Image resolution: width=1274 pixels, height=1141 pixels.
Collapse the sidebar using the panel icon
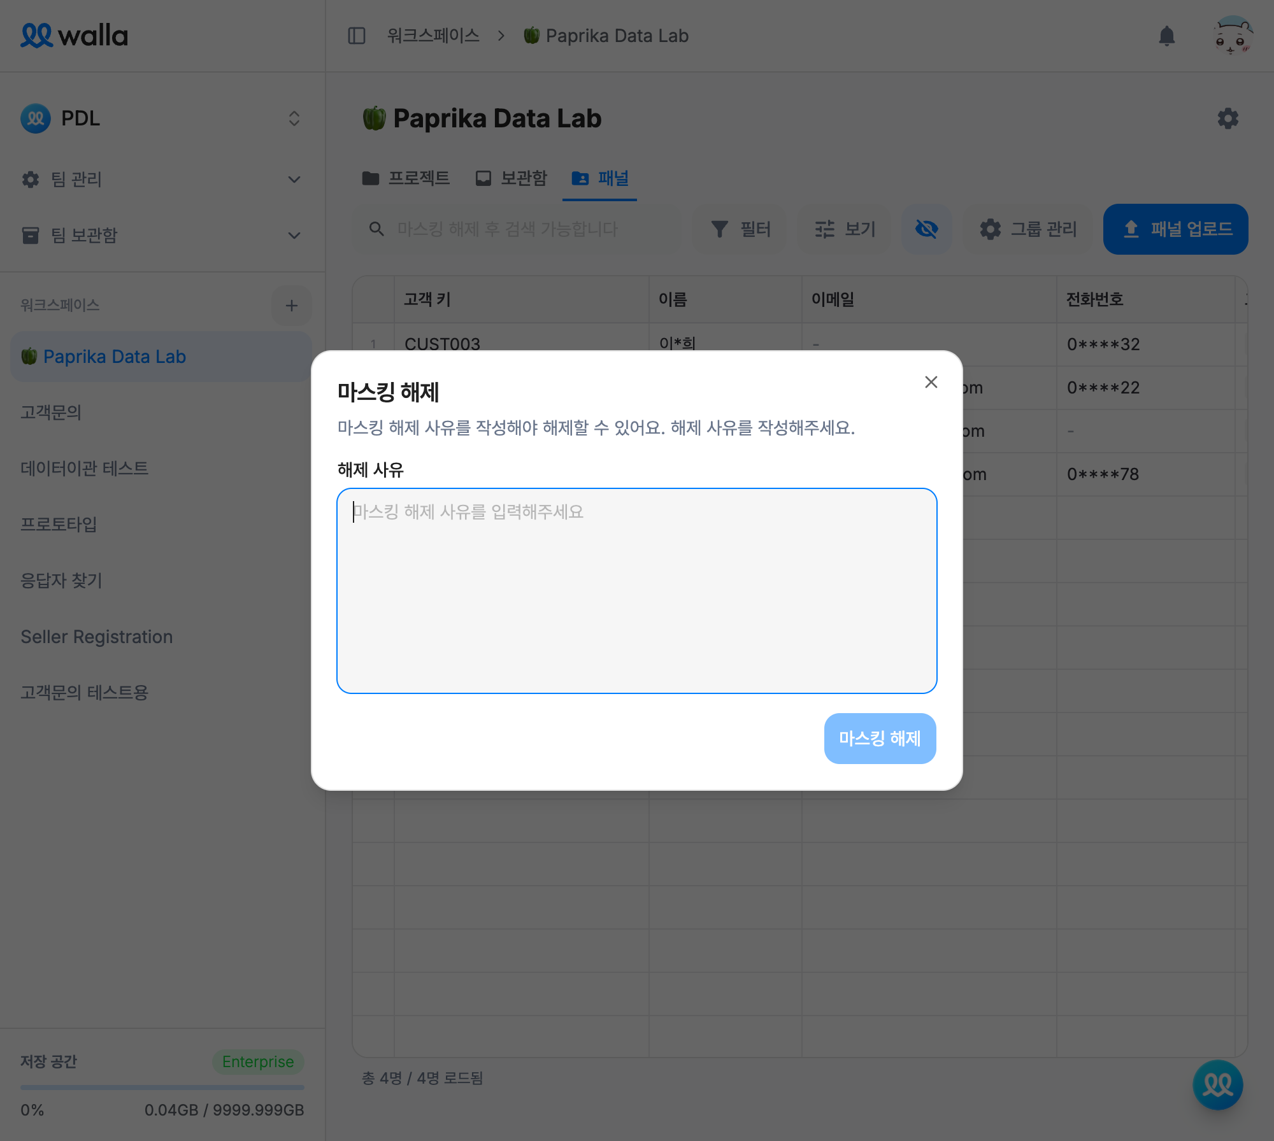[x=356, y=36]
